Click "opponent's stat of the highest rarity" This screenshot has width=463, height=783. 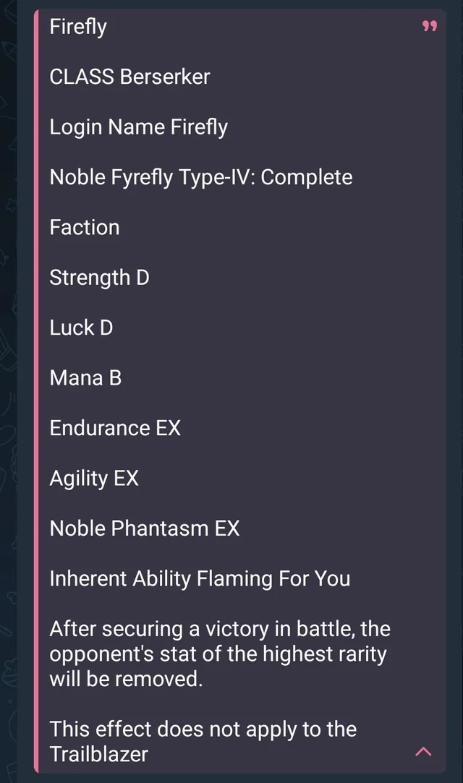pyautogui.click(x=218, y=654)
